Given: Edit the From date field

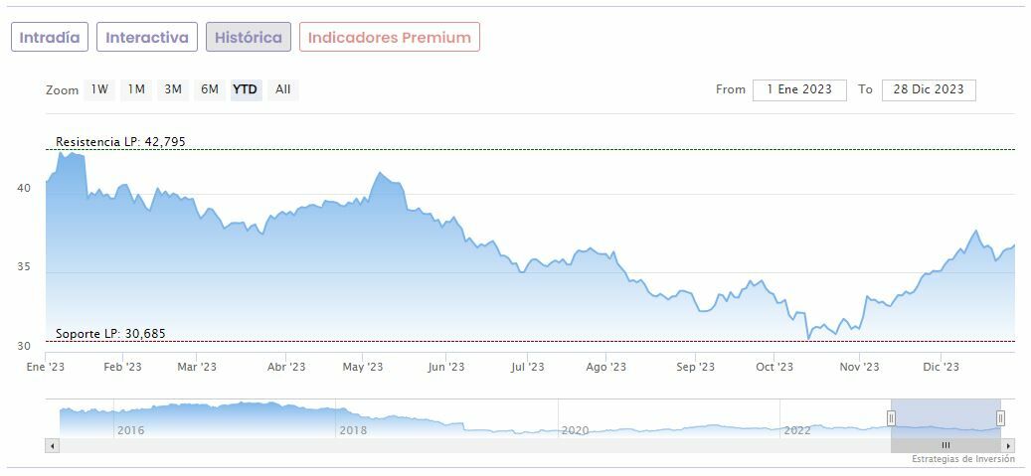Looking at the screenshot, I should (799, 89).
